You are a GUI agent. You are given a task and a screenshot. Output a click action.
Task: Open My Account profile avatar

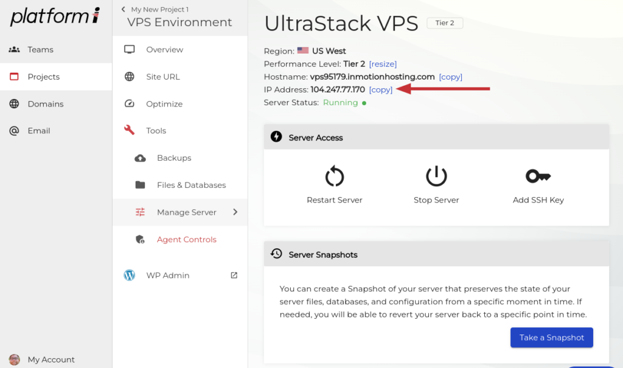tap(15, 359)
